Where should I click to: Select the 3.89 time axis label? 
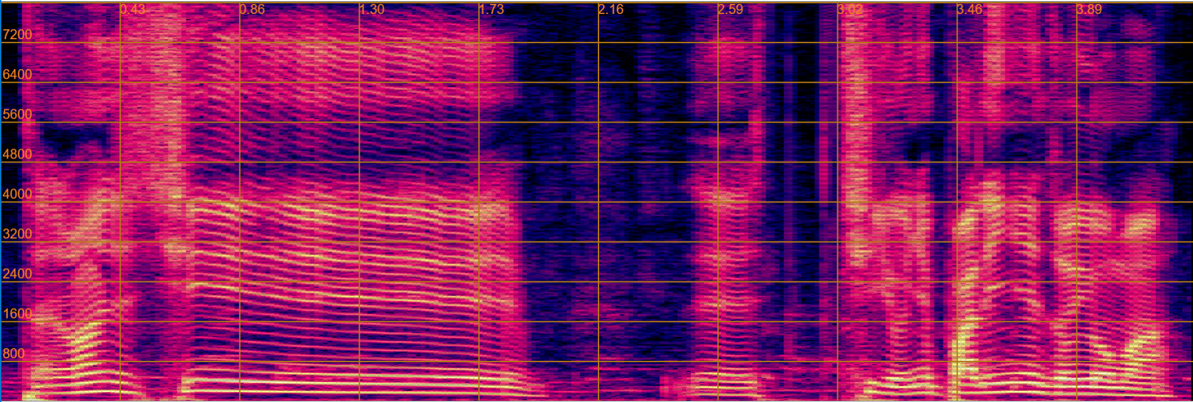[x=1089, y=9]
